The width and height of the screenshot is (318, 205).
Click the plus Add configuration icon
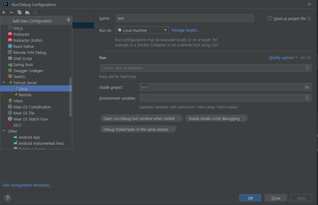coord(4,12)
